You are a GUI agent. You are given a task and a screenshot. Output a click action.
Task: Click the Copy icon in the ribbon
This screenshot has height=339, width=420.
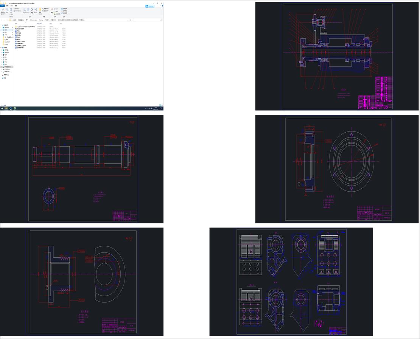pyautogui.click(x=7, y=9)
